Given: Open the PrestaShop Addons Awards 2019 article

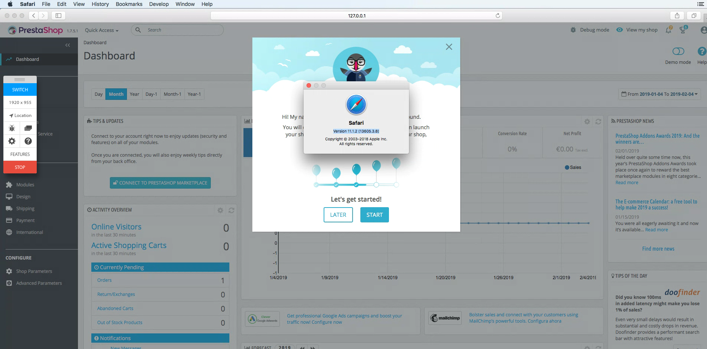Looking at the screenshot, I should click(x=657, y=138).
